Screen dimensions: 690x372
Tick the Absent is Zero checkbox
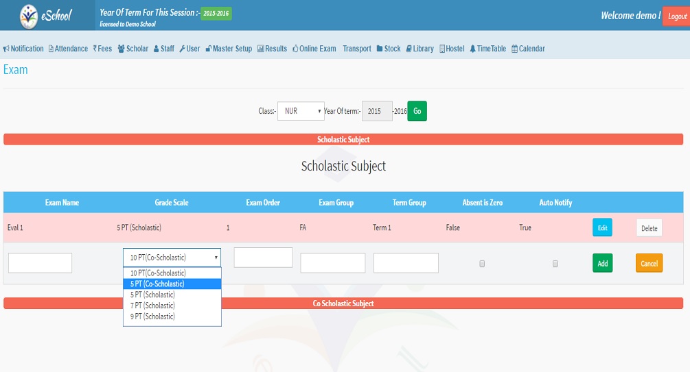[482, 264]
